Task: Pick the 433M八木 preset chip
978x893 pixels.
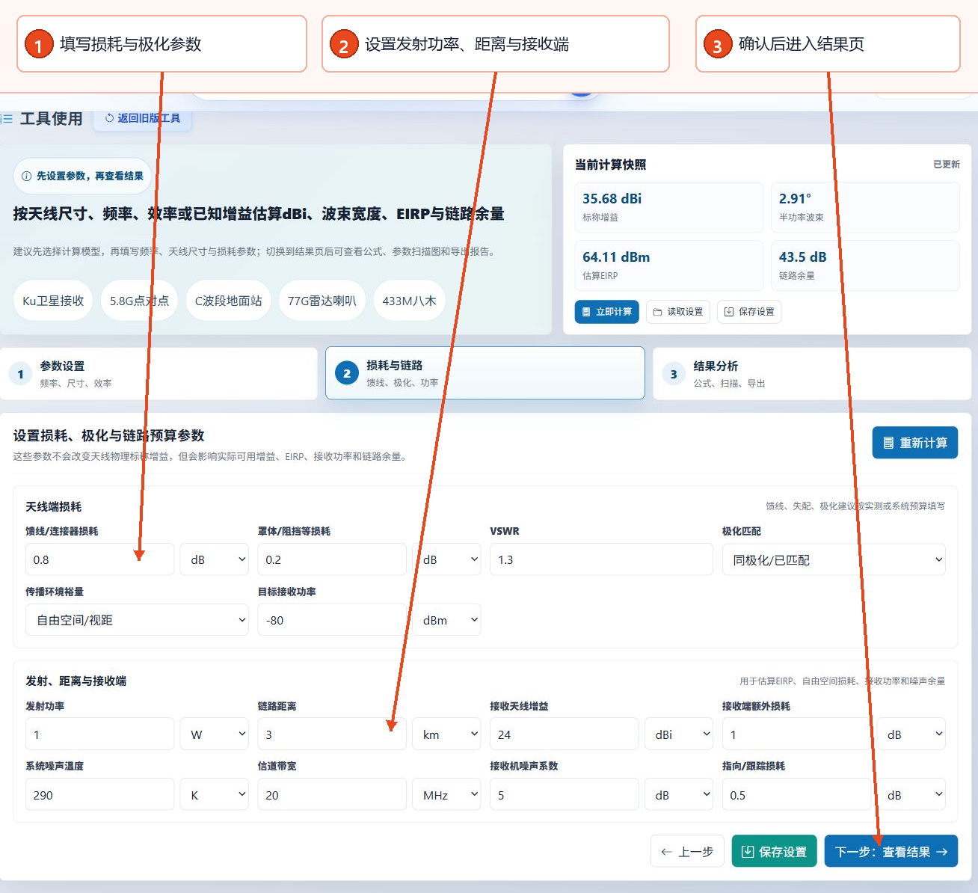Action: point(409,301)
